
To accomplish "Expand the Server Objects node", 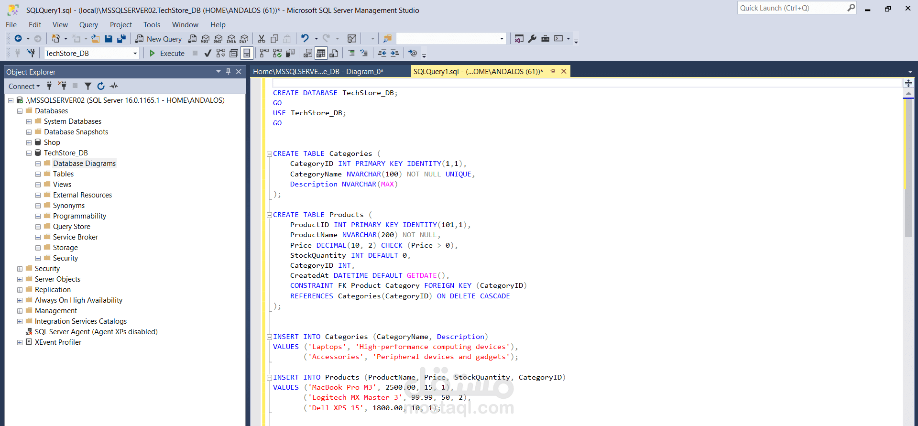I will click(20, 279).
